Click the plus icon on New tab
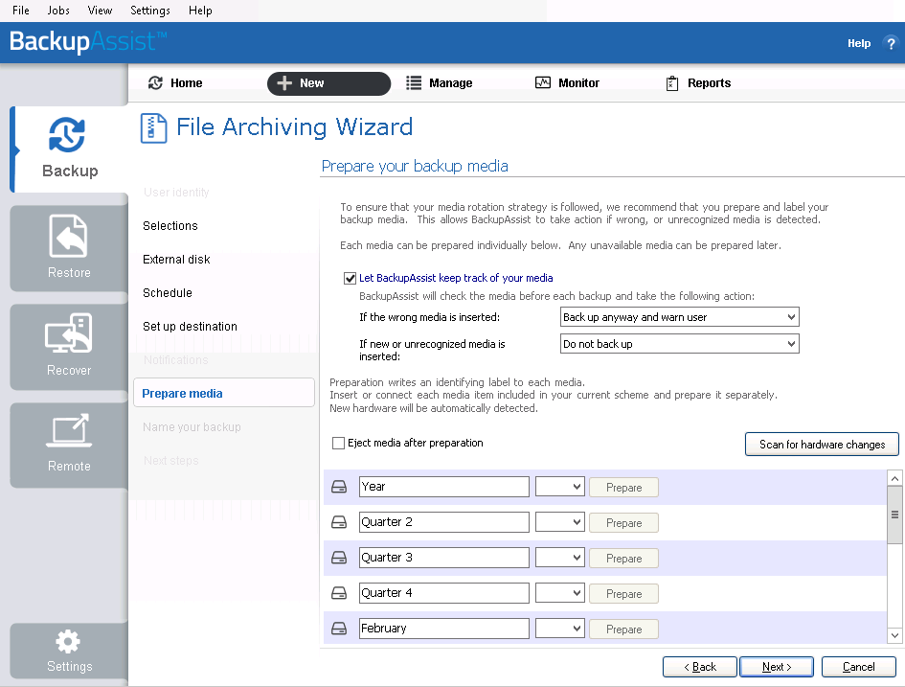 point(284,83)
